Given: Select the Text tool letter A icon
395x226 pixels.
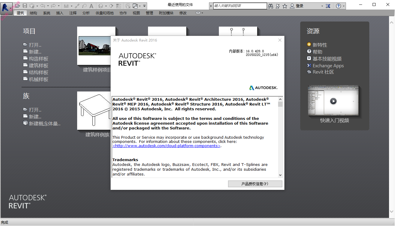Looking at the screenshot, I should click(x=91, y=6).
